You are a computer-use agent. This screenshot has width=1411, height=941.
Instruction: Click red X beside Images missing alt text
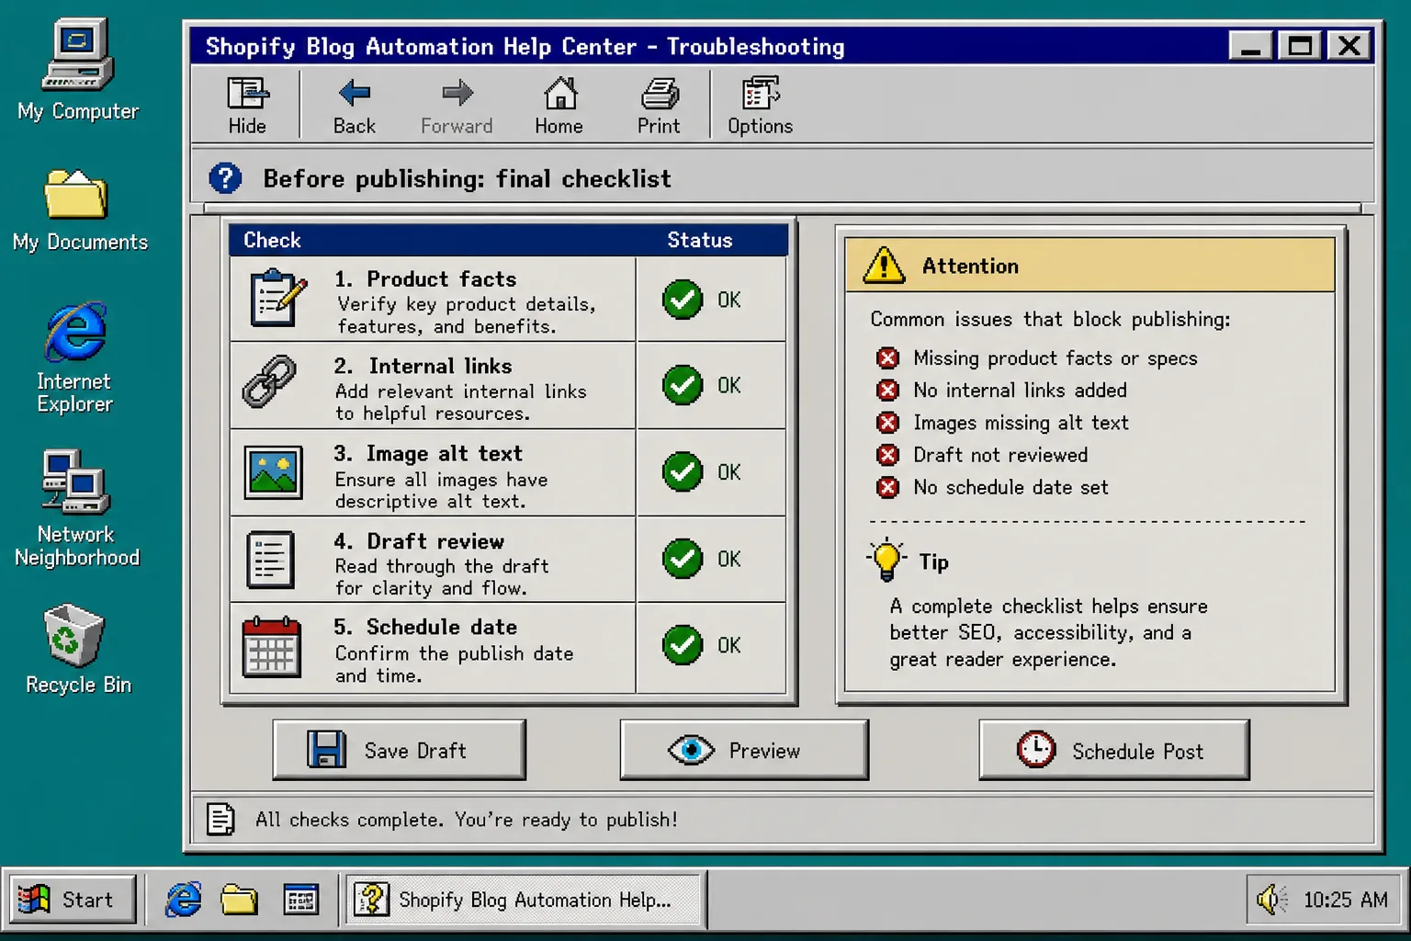pos(887,423)
